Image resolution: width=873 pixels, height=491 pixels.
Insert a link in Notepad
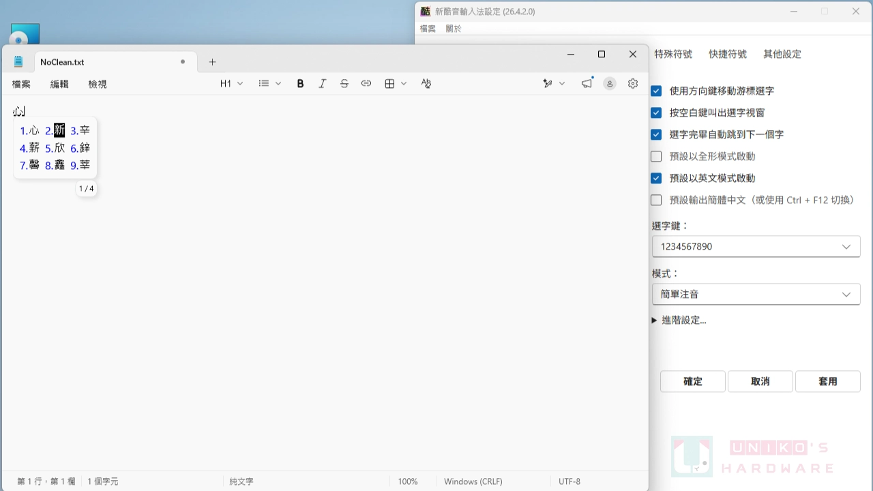[366, 83]
